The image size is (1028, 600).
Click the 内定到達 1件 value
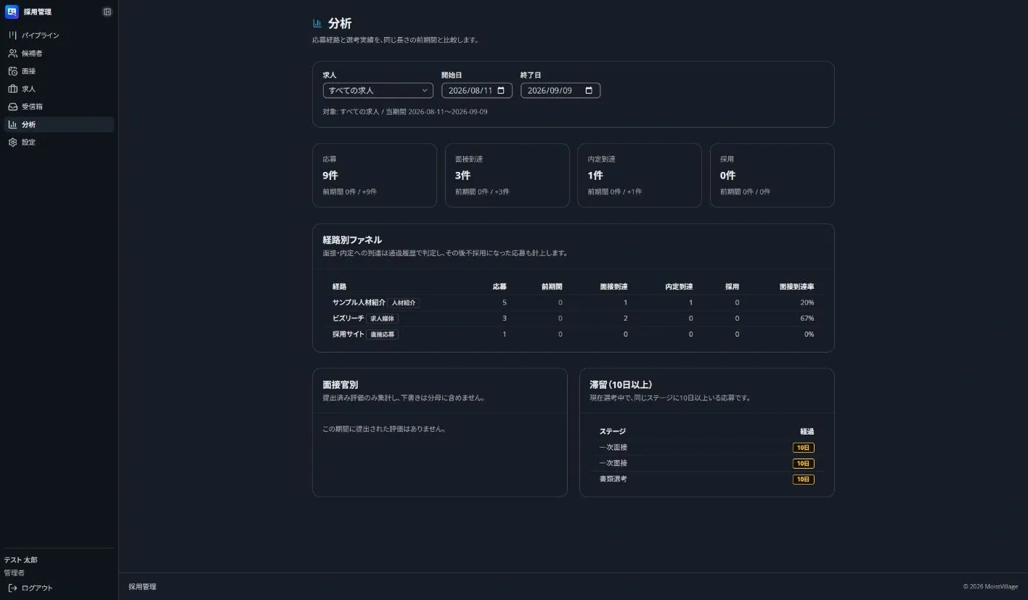click(x=595, y=176)
